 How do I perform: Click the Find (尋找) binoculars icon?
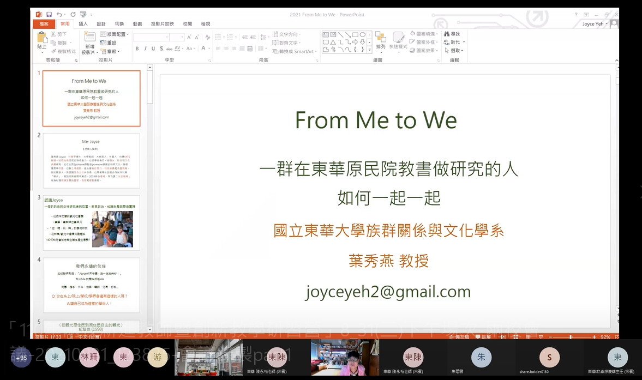(x=447, y=34)
